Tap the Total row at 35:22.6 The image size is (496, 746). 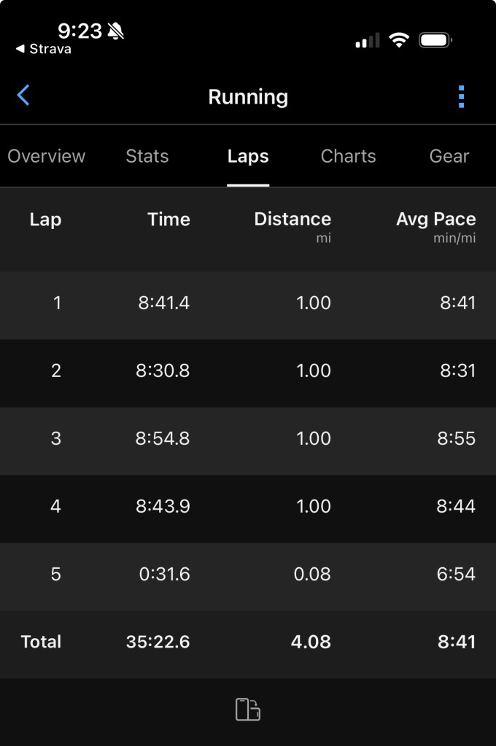248,642
